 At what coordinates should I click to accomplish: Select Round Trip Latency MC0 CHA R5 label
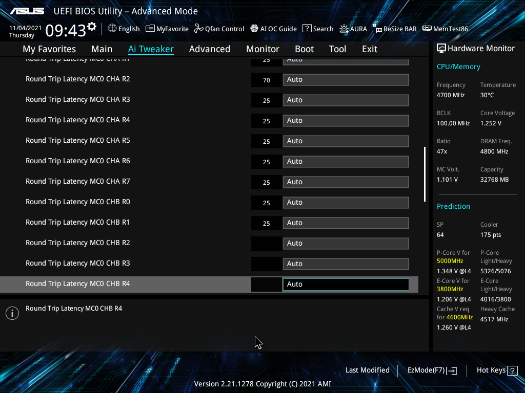pos(78,140)
